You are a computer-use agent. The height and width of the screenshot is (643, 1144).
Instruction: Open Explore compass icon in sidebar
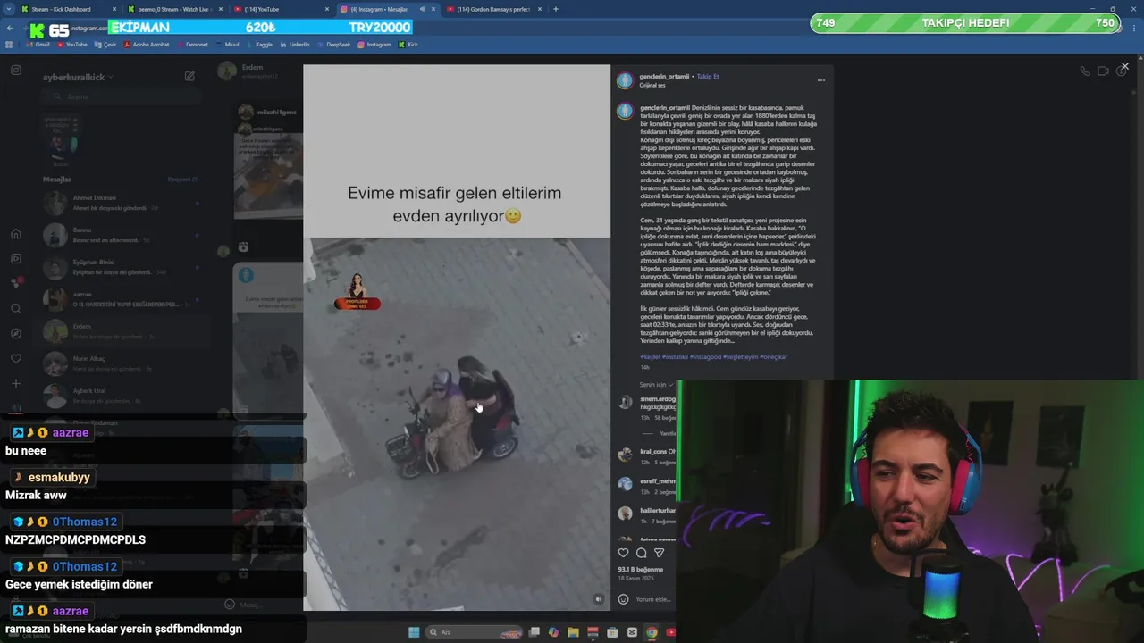tap(15, 334)
